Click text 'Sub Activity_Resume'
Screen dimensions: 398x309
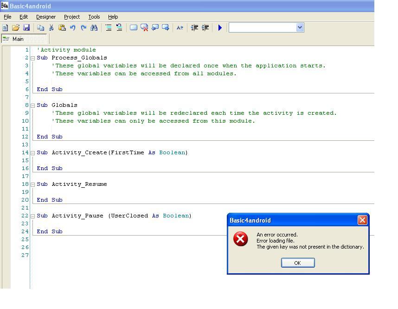click(x=72, y=184)
